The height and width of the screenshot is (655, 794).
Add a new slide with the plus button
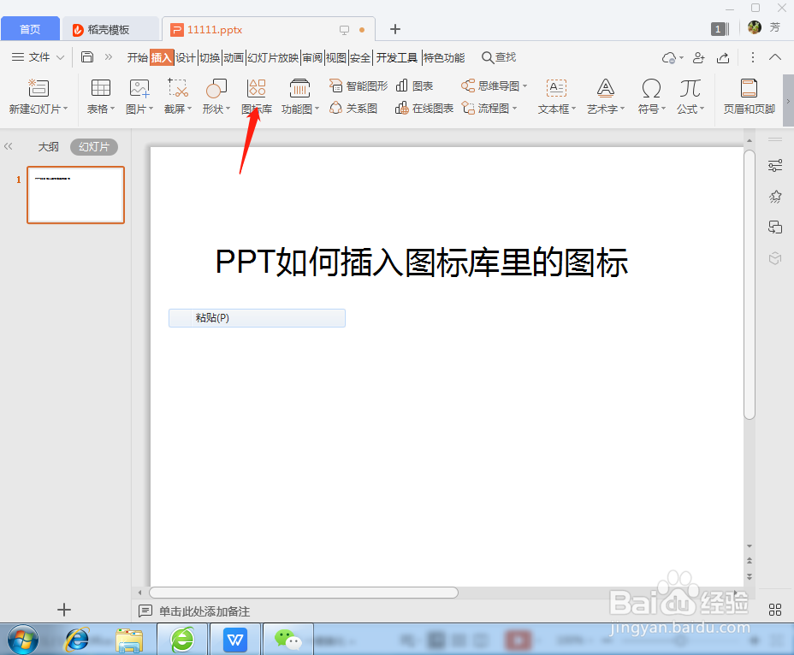click(x=64, y=610)
